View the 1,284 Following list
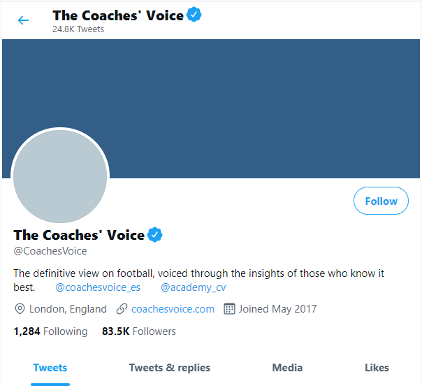The image size is (422, 386). tap(50, 331)
